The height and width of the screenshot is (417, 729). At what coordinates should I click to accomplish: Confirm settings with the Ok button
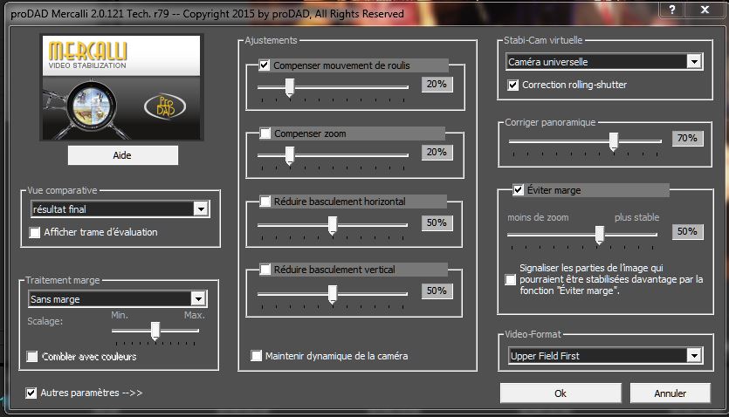coord(561,393)
